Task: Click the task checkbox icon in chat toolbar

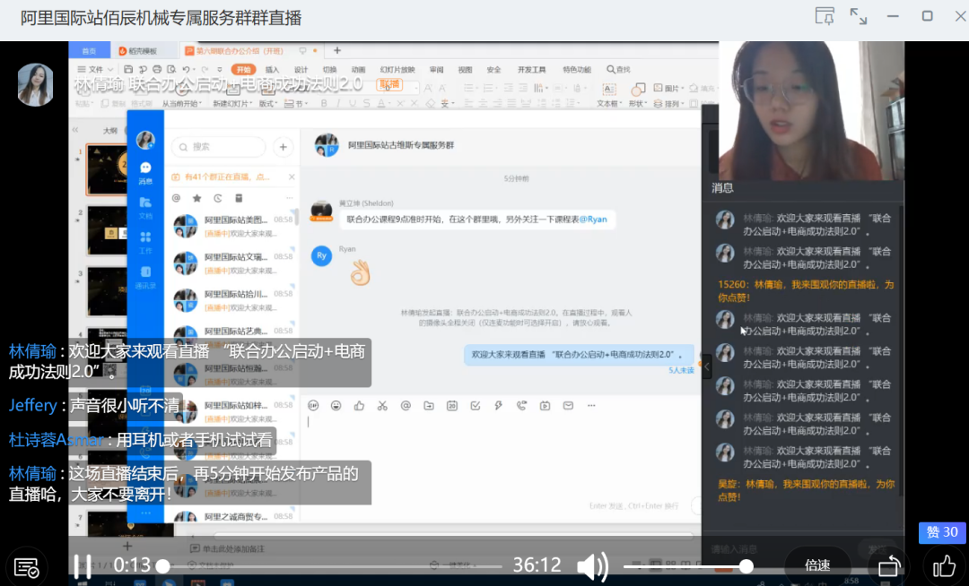Action: 476,405
